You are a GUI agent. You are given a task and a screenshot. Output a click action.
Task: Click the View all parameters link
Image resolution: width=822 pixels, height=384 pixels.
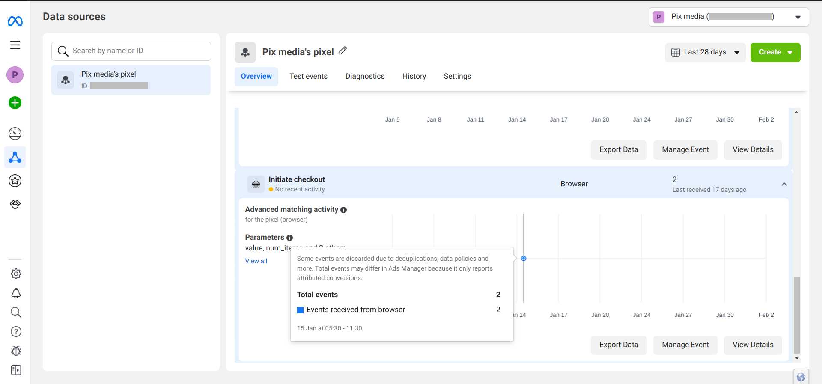pyautogui.click(x=256, y=261)
